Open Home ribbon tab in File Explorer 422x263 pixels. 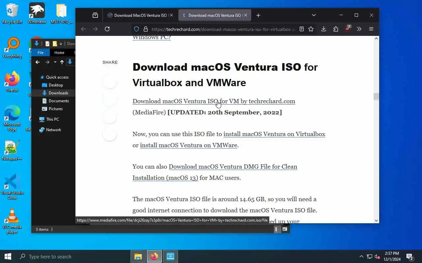pyautogui.click(x=59, y=53)
